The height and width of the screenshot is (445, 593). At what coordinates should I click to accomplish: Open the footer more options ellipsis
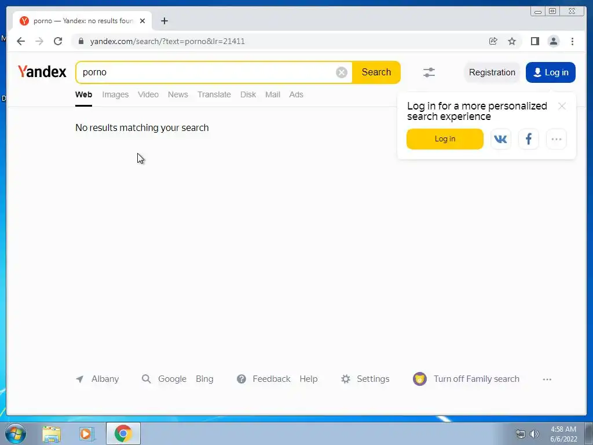coord(547,379)
